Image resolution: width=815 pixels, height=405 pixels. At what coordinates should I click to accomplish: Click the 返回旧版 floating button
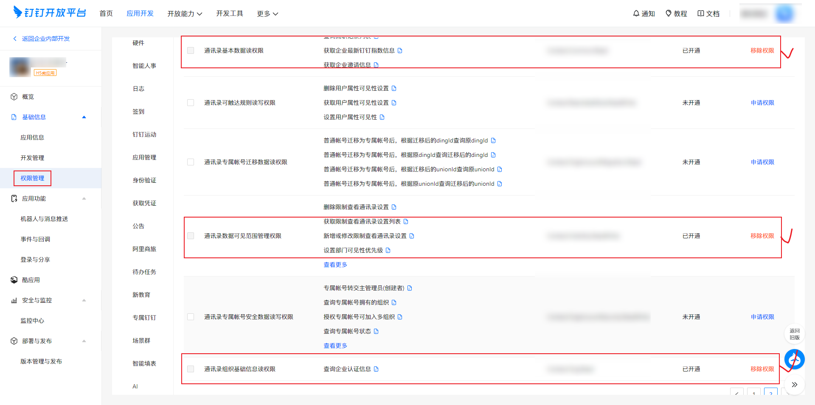pos(794,334)
